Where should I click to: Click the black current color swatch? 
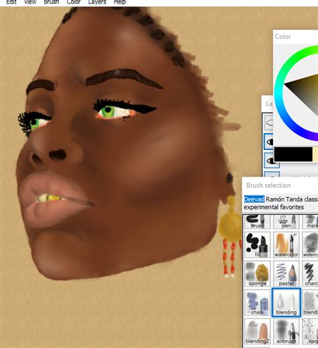click(x=293, y=155)
